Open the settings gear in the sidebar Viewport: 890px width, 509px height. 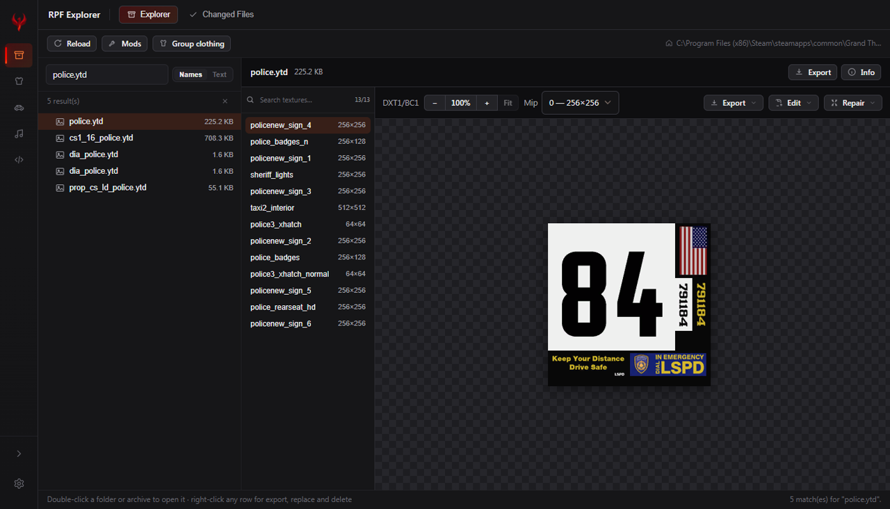[19, 483]
